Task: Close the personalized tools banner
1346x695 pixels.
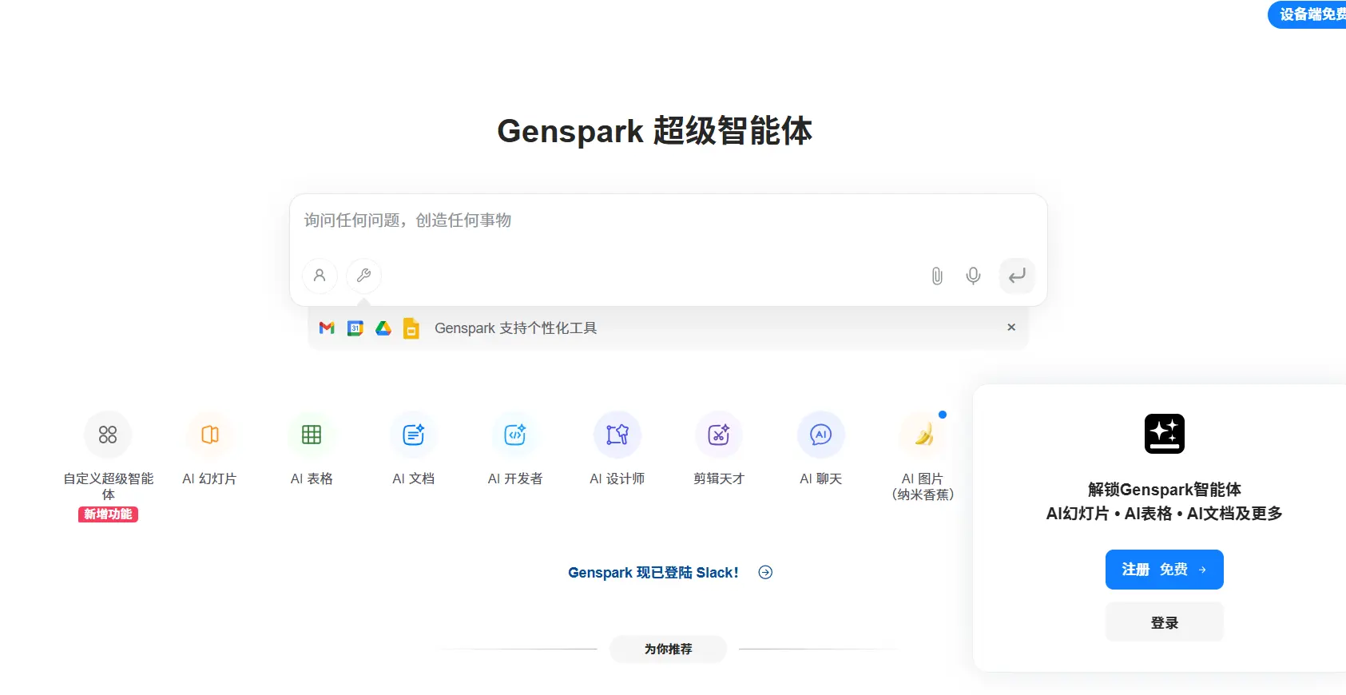Action: pos(1011,328)
